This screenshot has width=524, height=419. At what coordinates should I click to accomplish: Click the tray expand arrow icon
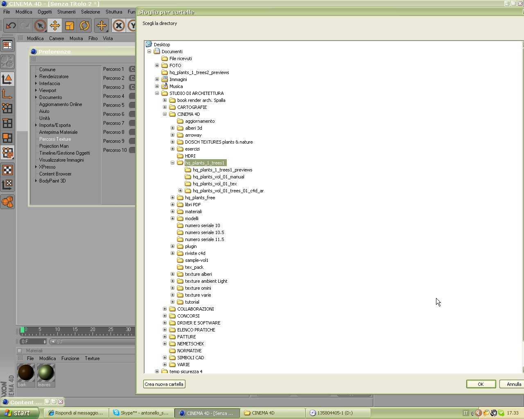478,413
